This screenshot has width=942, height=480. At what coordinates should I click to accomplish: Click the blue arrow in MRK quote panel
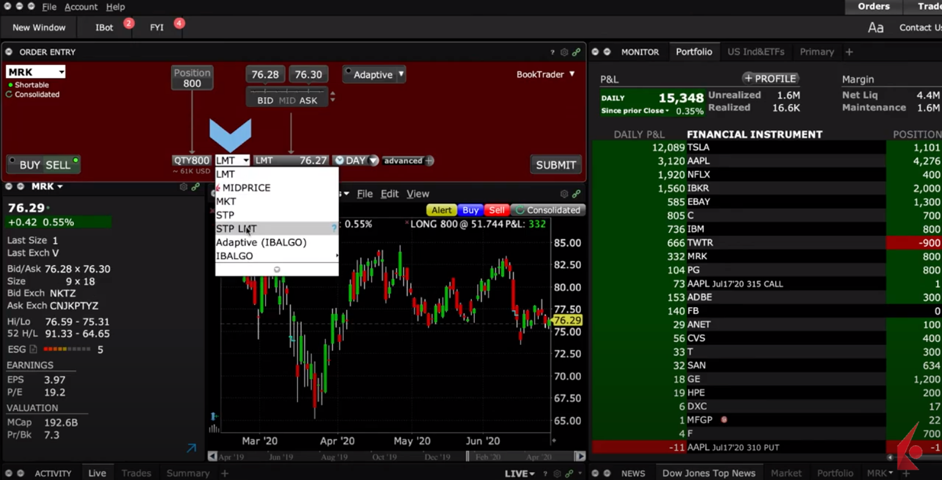click(191, 448)
